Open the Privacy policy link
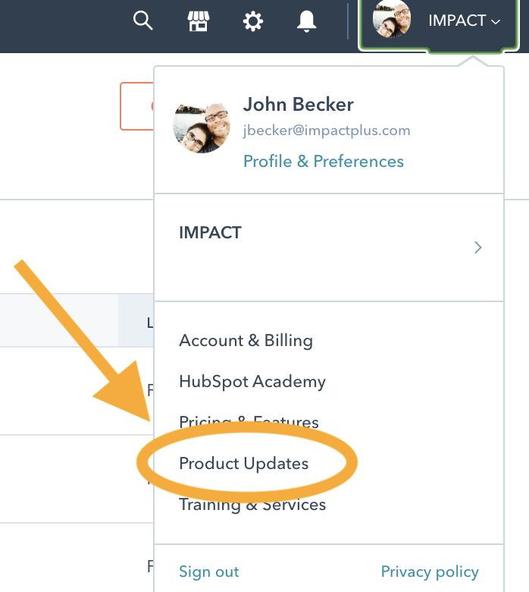The height and width of the screenshot is (592, 529). 430,572
